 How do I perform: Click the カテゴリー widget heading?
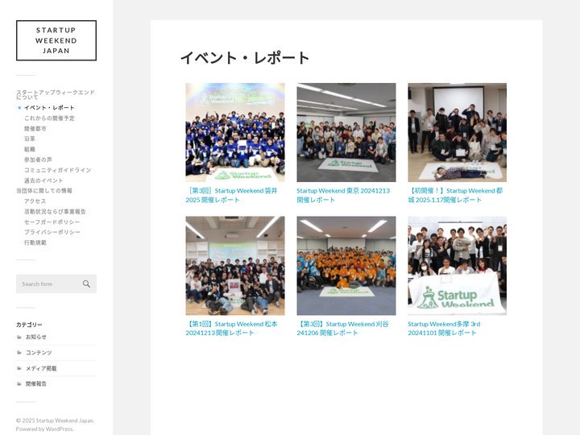click(29, 325)
